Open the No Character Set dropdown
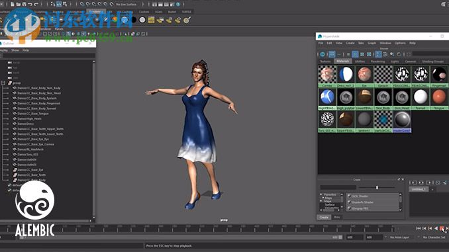Viewport: 449px width, 252px height. 434,237
